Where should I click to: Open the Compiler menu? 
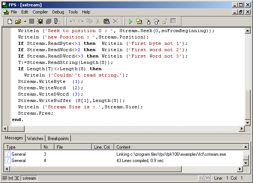coord(40,12)
